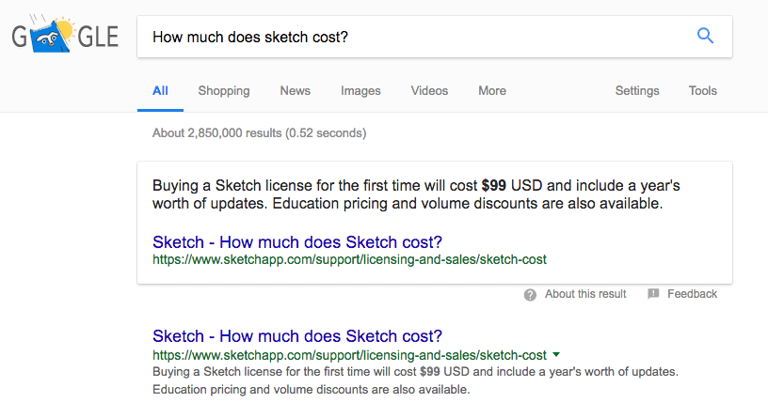This screenshot has width=768, height=418.
Task: Click the green URL under the organic result
Action: coord(349,355)
